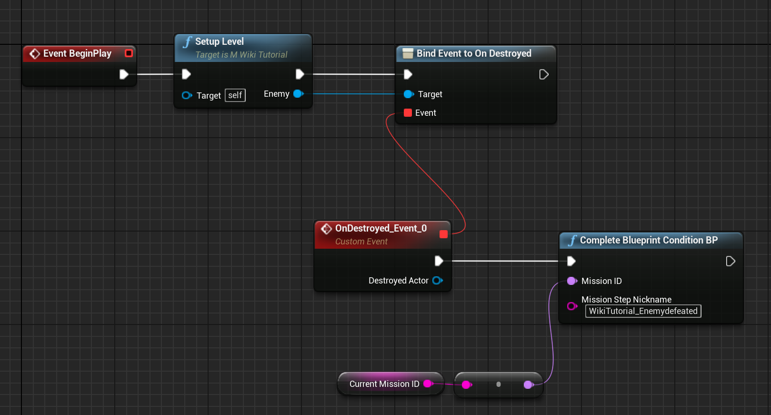The height and width of the screenshot is (415, 771).
Task: Click the Setup Level Target input pin
Action: click(187, 95)
